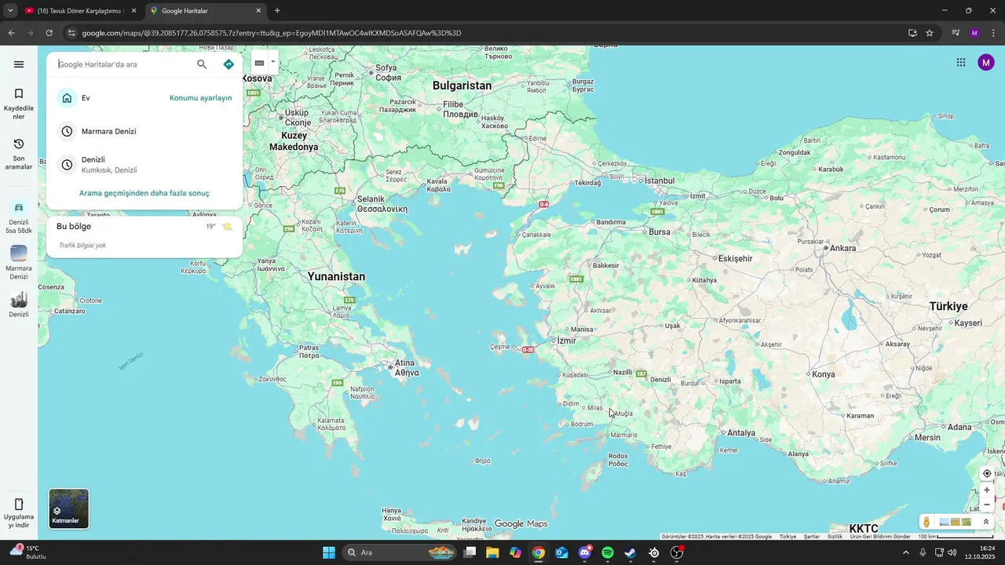Open the volume speaker tray icon
Screen dimensions: 1005x565
[952, 552]
